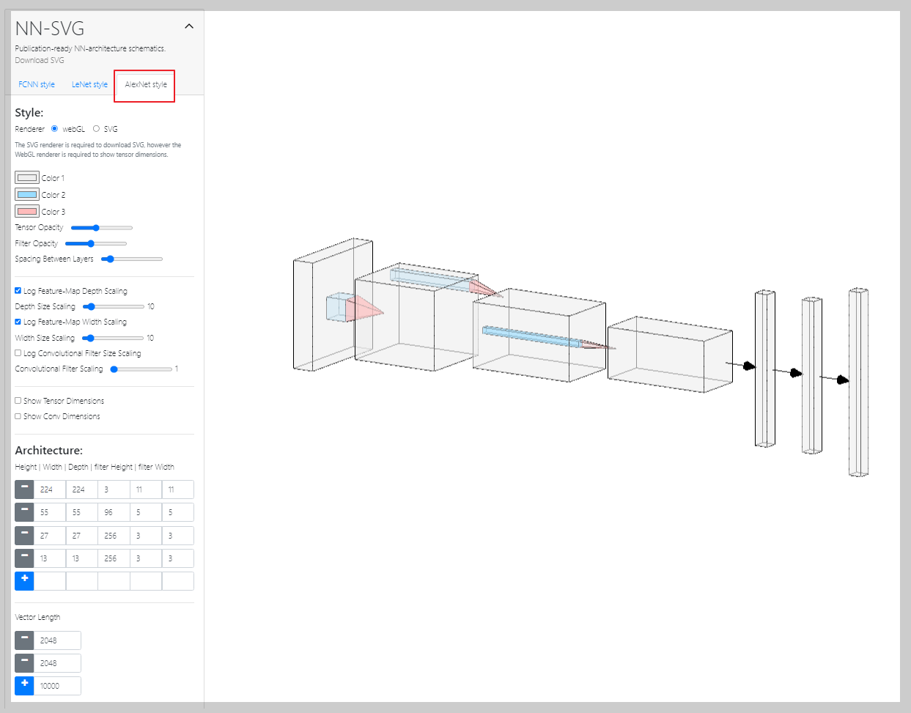Edit depth field showing 96
The height and width of the screenshot is (713, 911).
click(114, 511)
